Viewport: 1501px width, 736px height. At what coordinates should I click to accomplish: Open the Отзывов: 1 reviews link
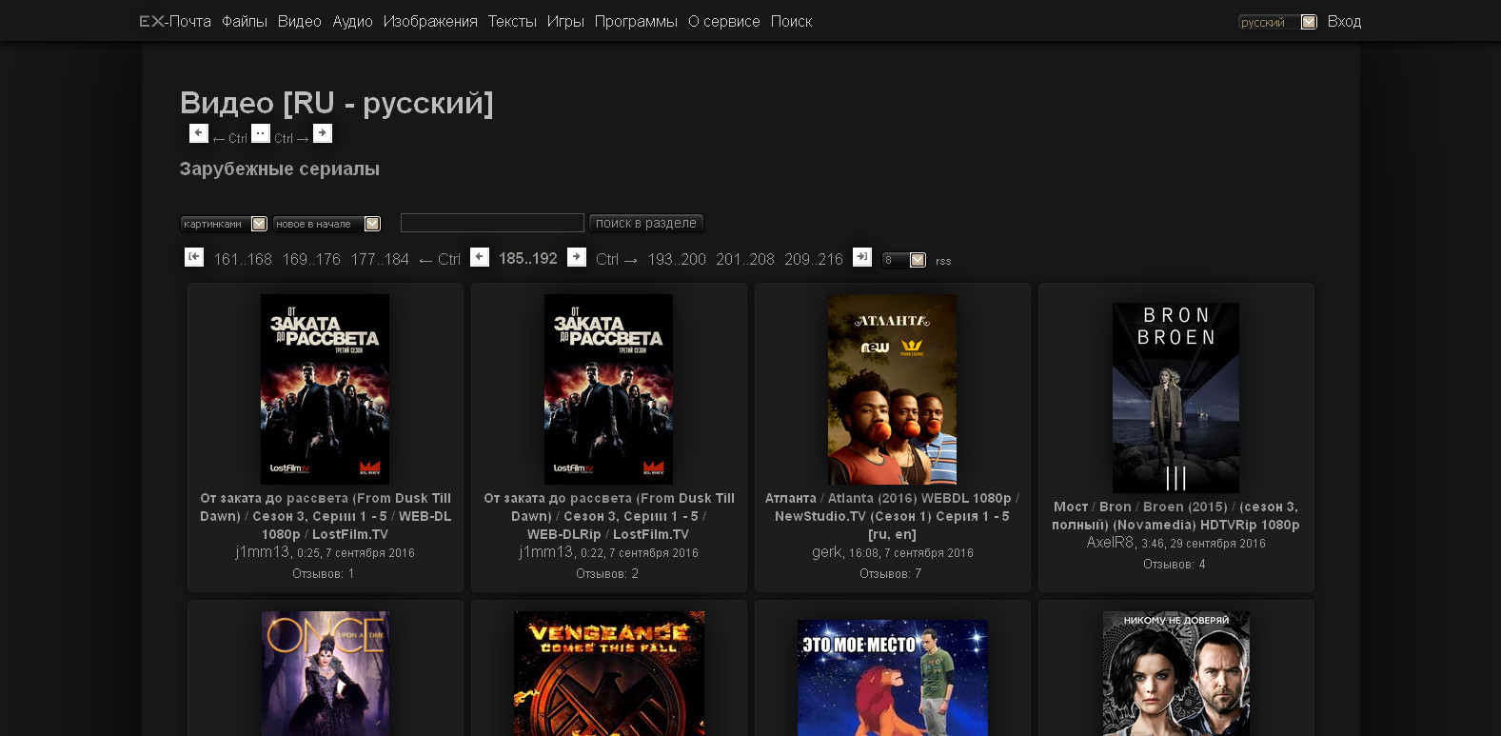coord(324,573)
